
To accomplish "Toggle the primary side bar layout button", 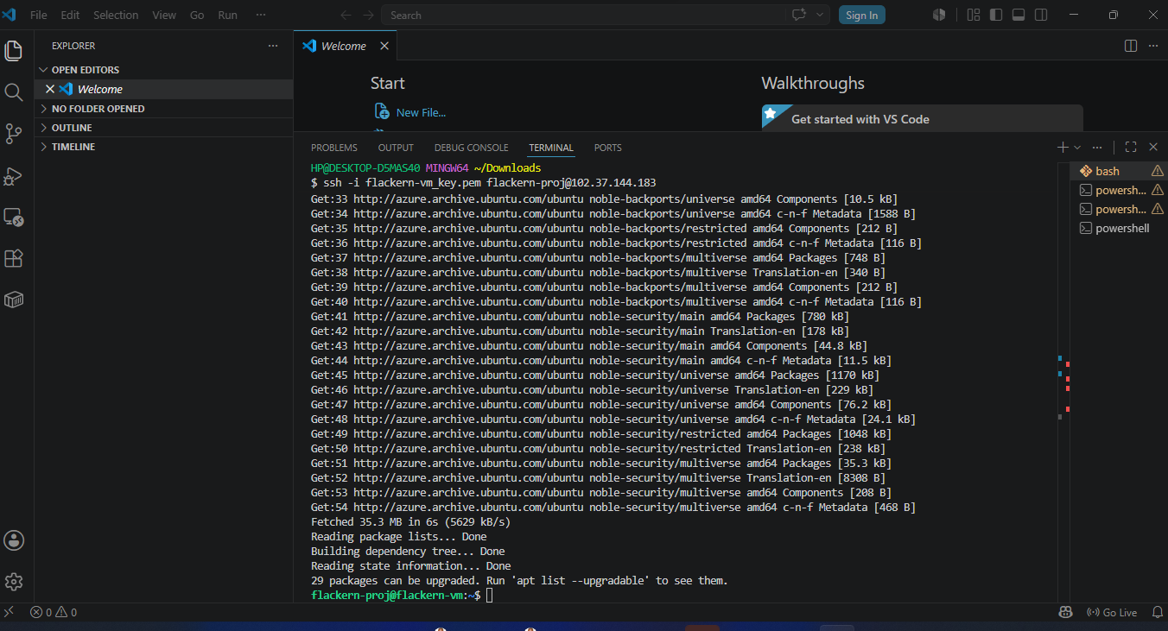I will [x=996, y=15].
